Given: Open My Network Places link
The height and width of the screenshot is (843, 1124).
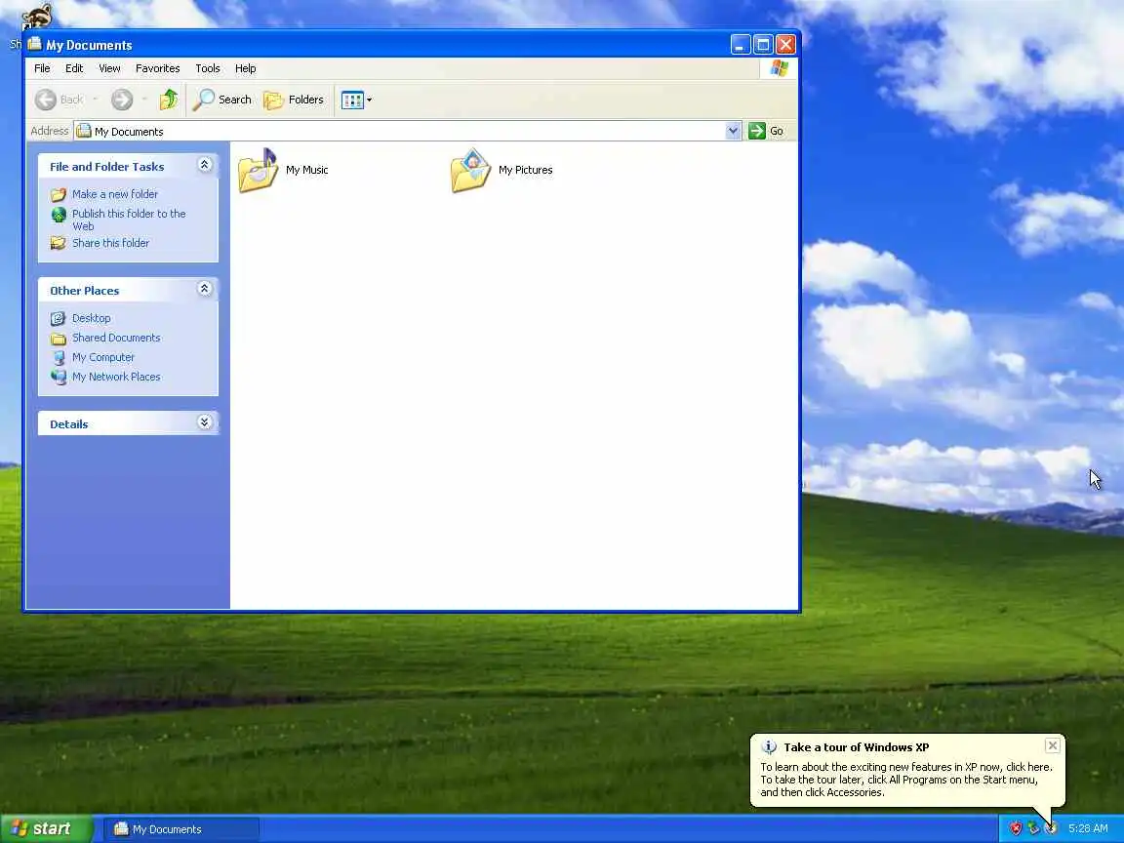Looking at the screenshot, I should [x=116, y=377].
